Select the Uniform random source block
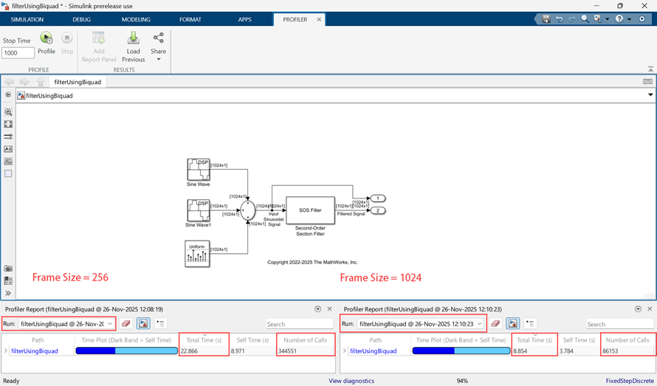This screenshot has height=386, width=657. click(197, 254)
